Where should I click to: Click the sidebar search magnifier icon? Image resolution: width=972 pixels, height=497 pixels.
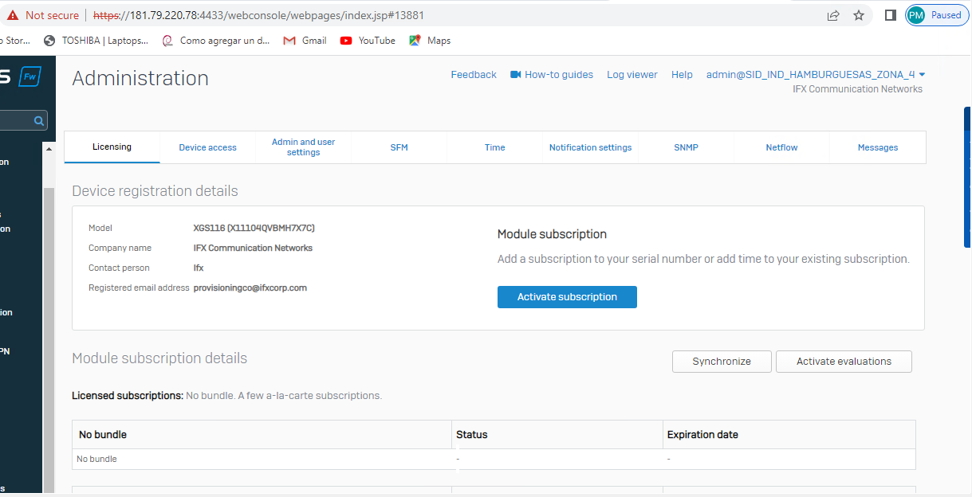tap(38, 121)
